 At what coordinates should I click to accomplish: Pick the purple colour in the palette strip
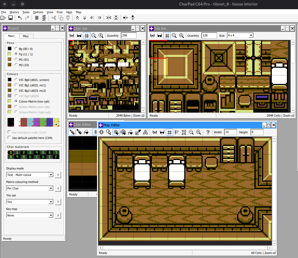pos(36,122)
